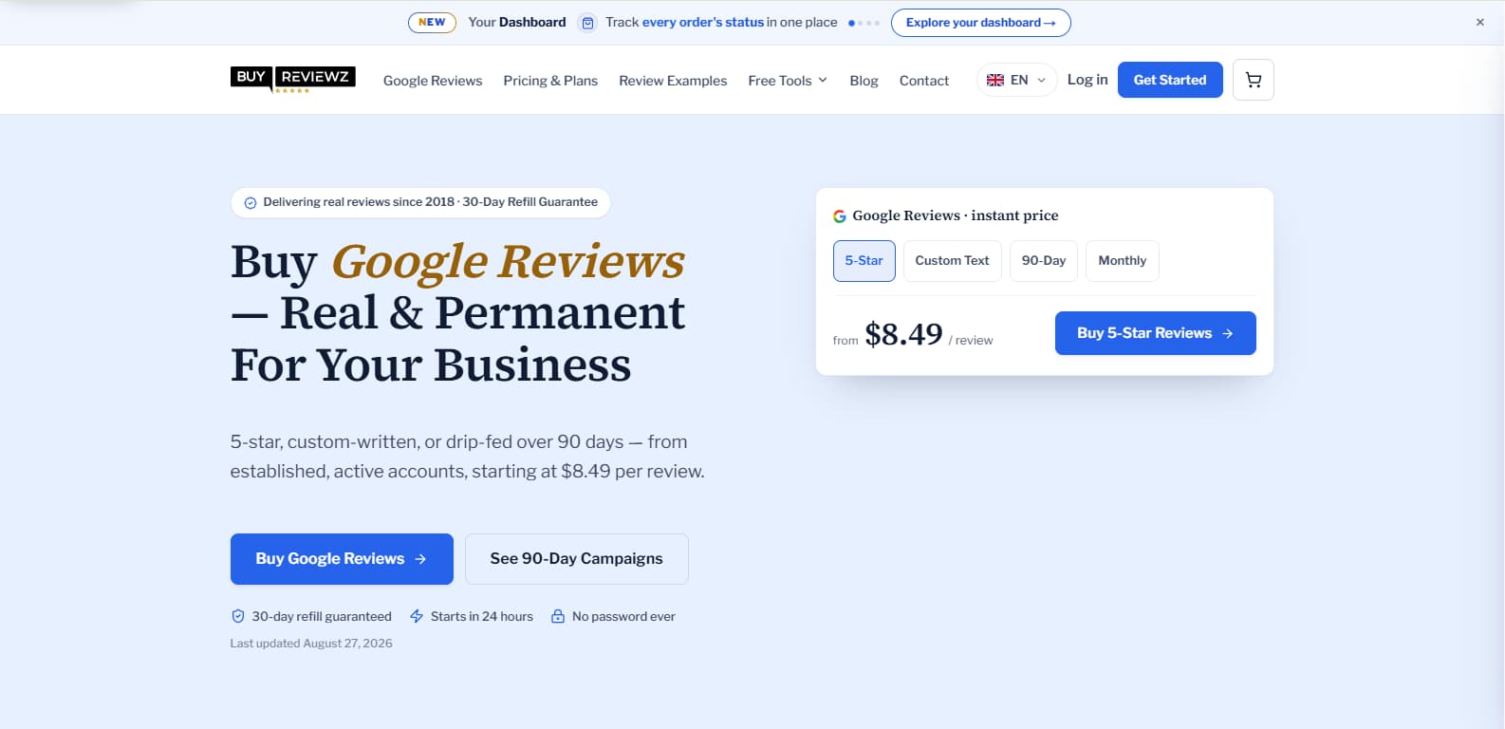1505x729 pixels.
Task: Click 'Last updated August 27, 2026' text
Action: click(x=311, y=644)
